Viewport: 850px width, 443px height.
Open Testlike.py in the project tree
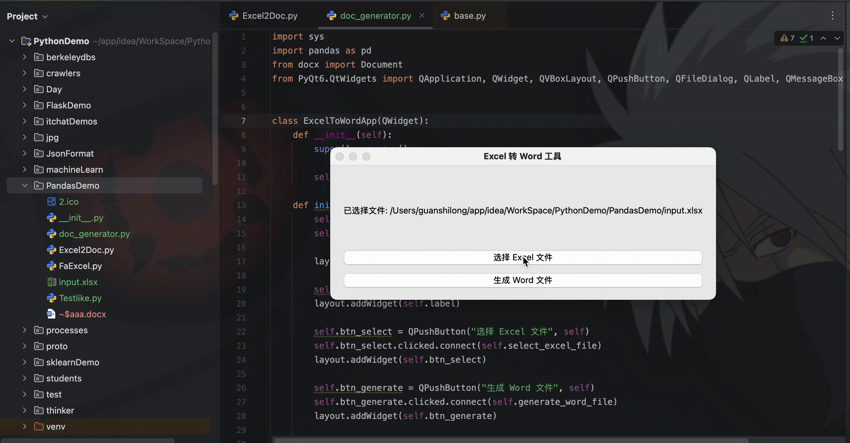(80, 298)
